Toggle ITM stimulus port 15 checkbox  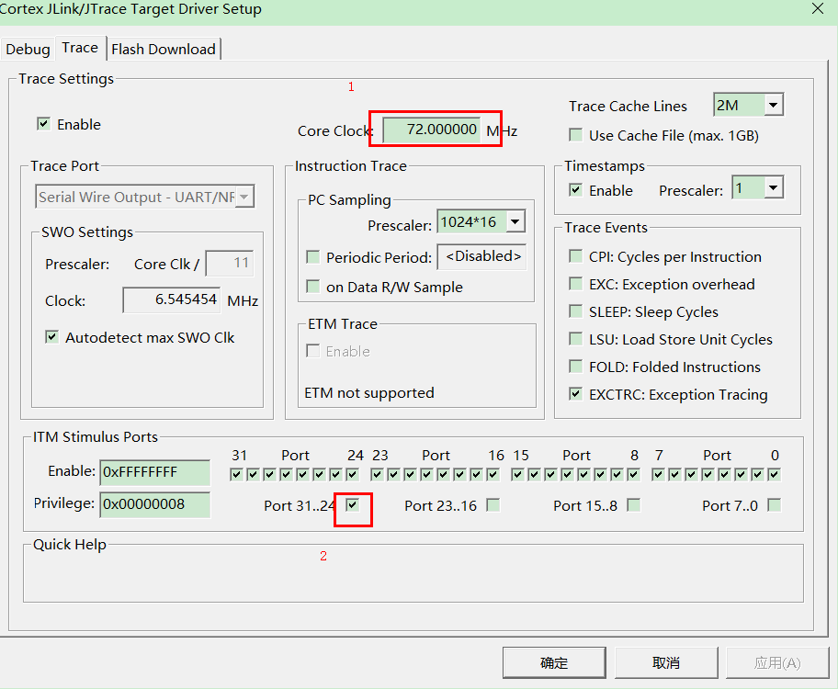(517, 474)
